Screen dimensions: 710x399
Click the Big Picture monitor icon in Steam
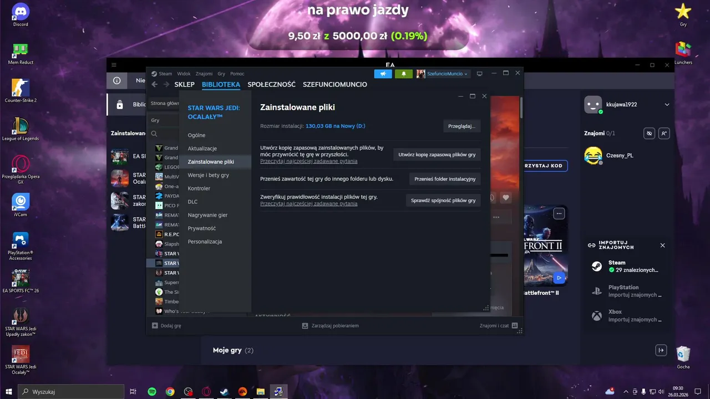pos(480,74)
